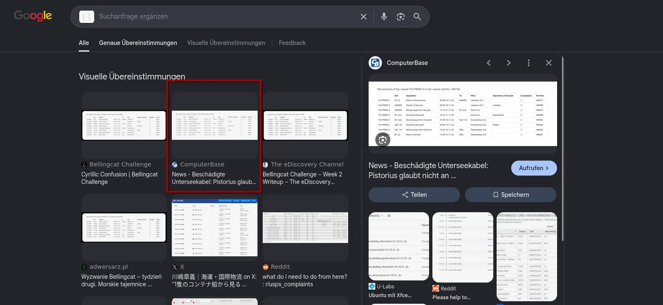Viewport: 663px width, 305px height.
Task: Open 'Cyrillic Confusion | Bellingcat Challenge' link
Action: point(120,178)
